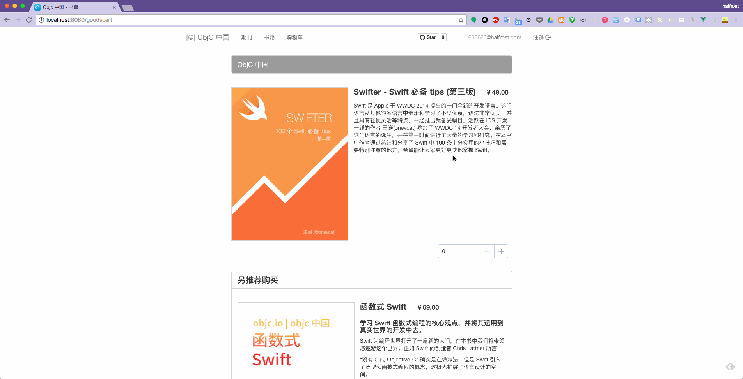743x379 pixels.
Task: Click the blue bull-head extension icon
Action: [x=616, y=20]
